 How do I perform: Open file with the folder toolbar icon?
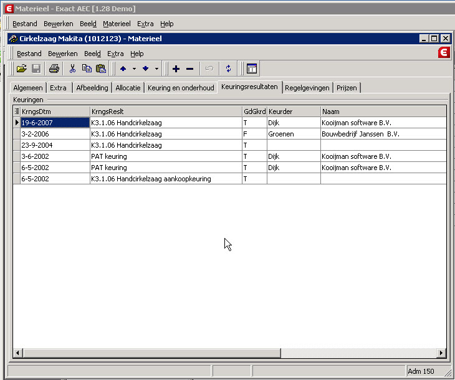[x=21, y=69]
